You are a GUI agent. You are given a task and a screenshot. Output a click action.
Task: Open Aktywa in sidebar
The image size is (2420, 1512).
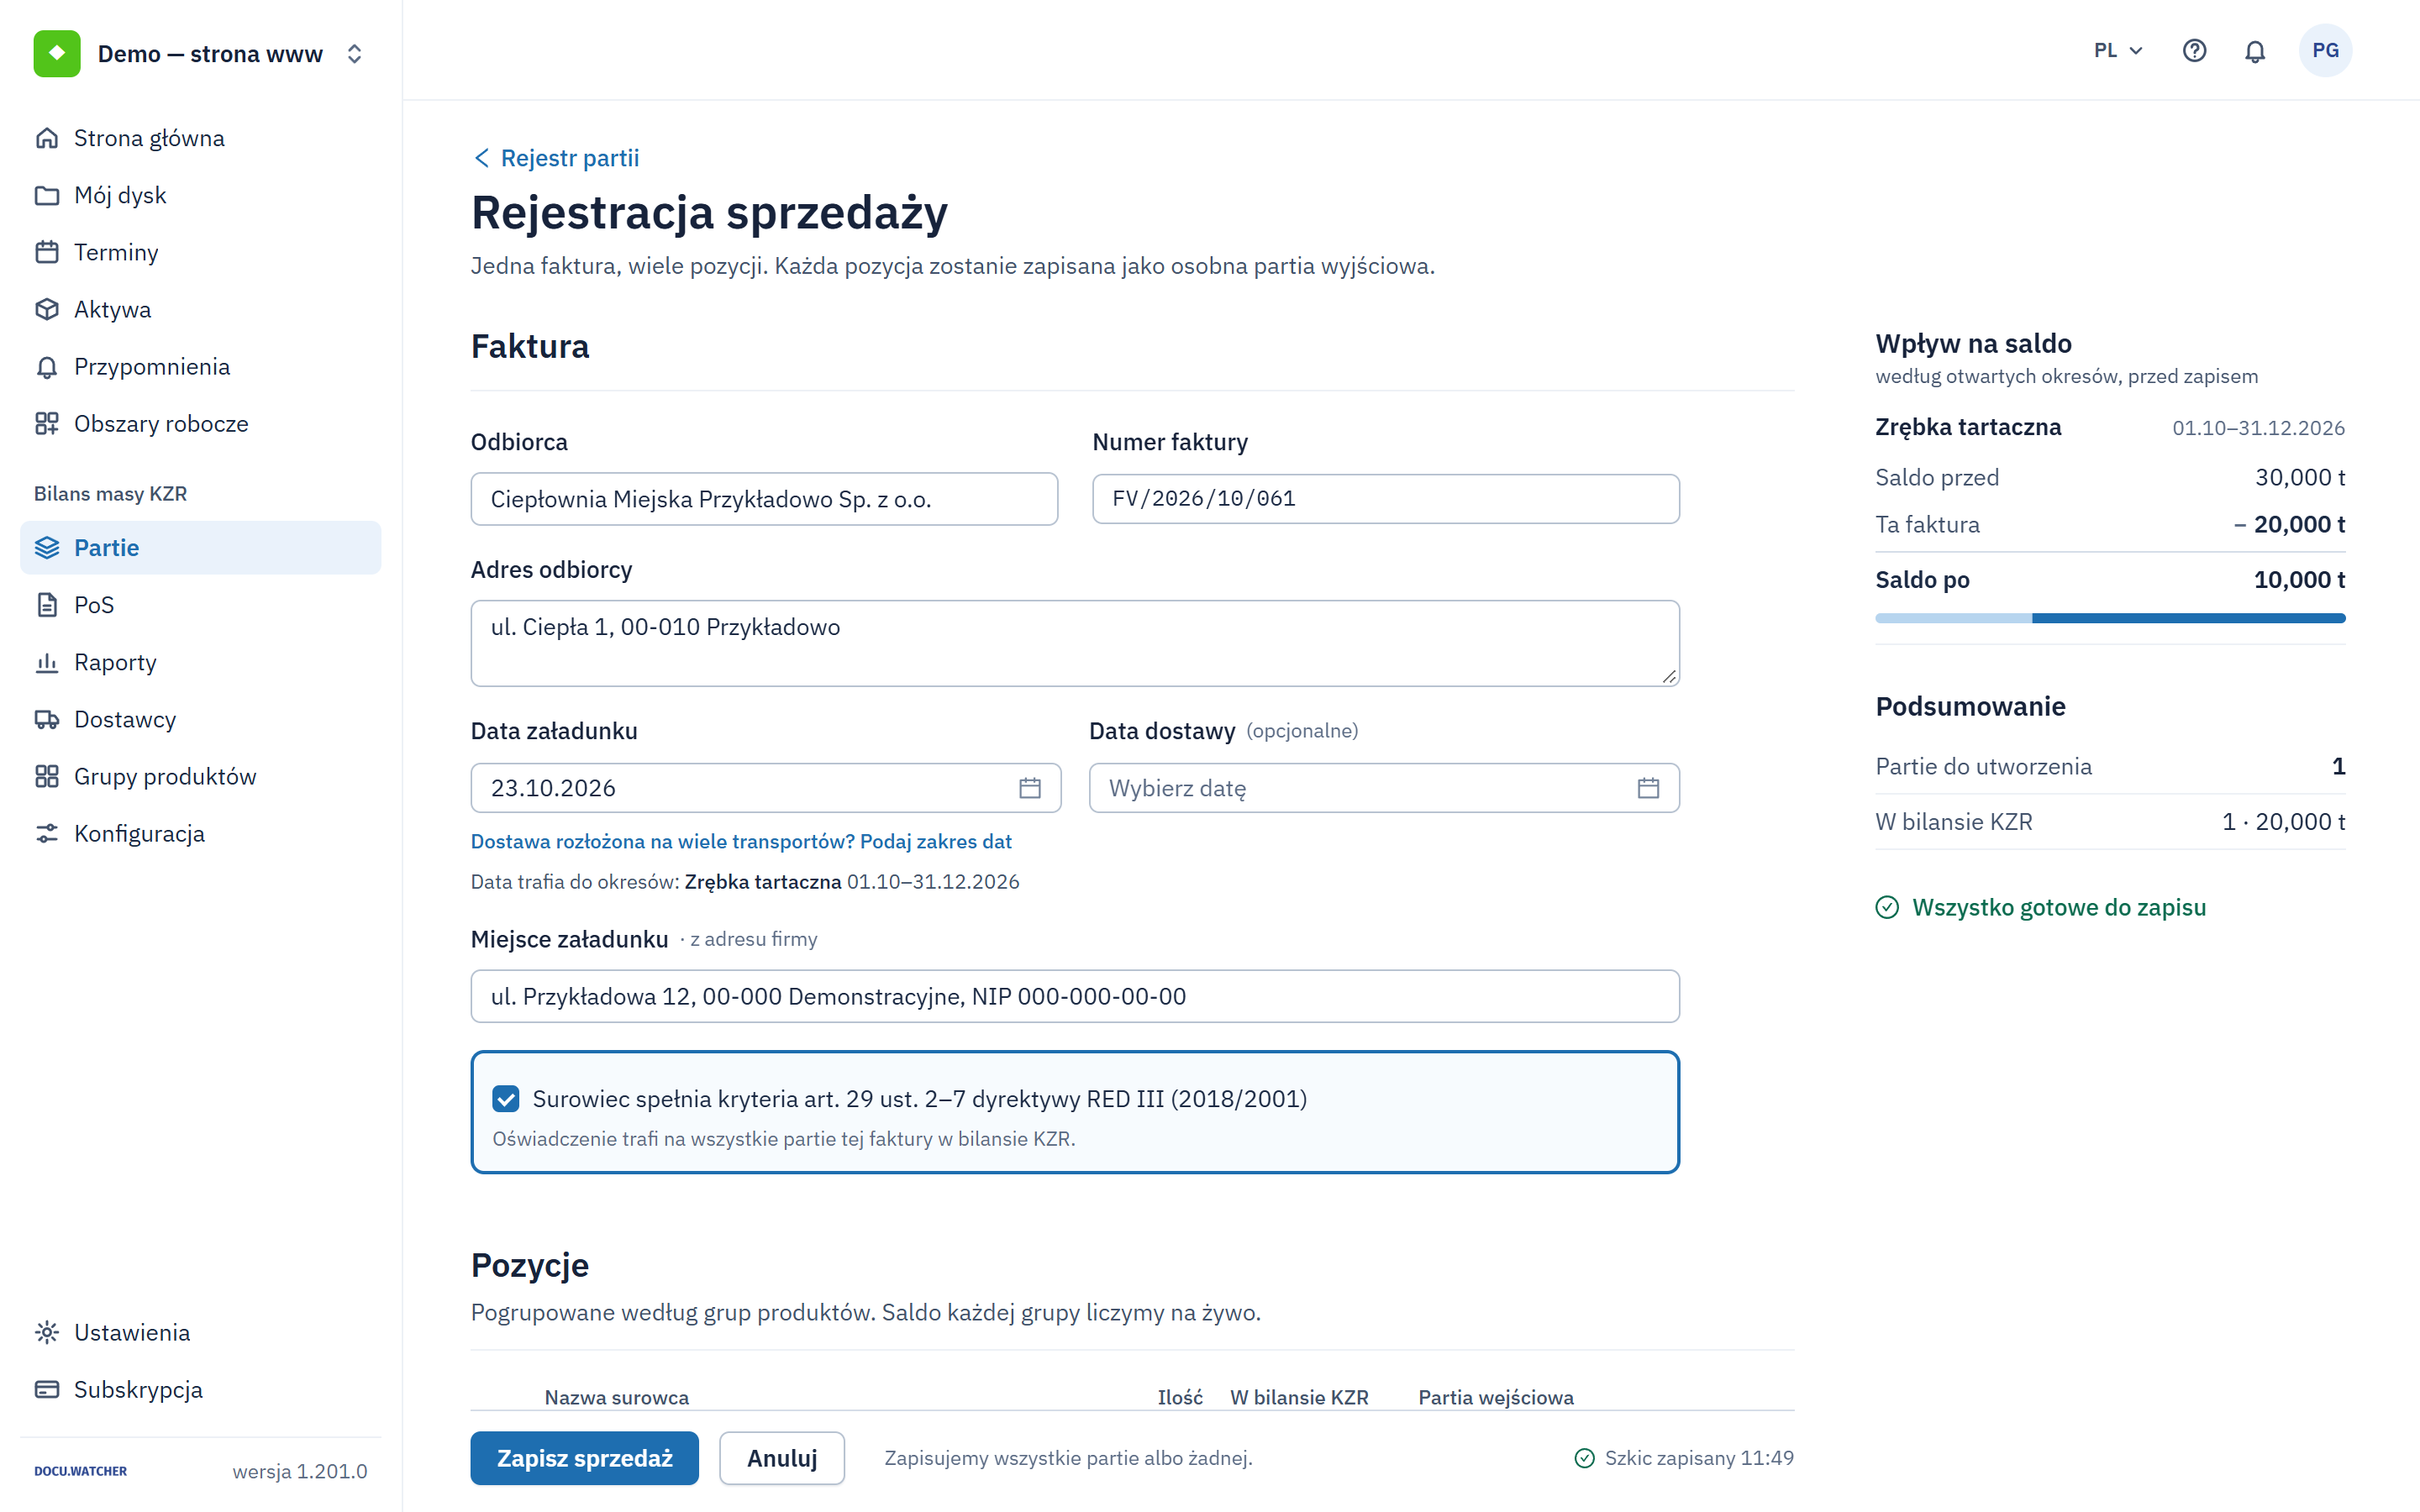click(x=200, y=309)
